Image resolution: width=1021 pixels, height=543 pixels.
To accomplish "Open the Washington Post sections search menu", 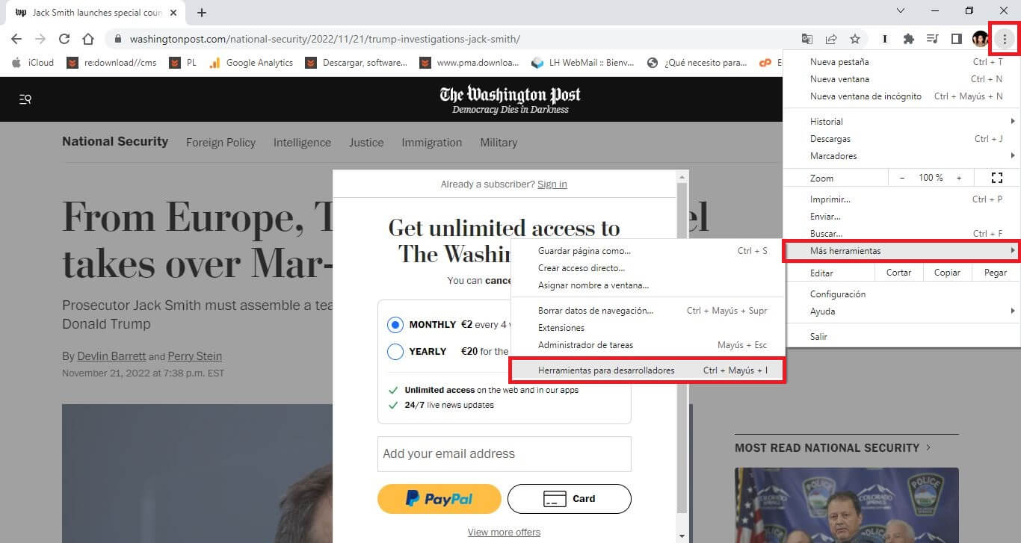I will pos(25,99).
